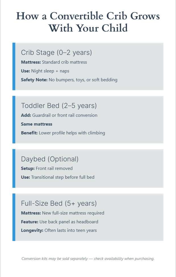The image size is (176, 277).
Task: Click the italic conversion kits footnote
Action: coord(88,259)
